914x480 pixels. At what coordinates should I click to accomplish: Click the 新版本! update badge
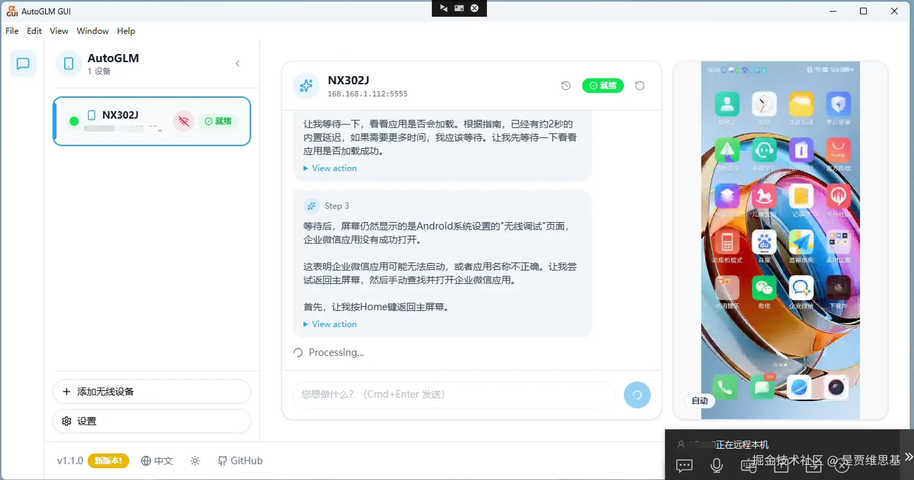108,460
